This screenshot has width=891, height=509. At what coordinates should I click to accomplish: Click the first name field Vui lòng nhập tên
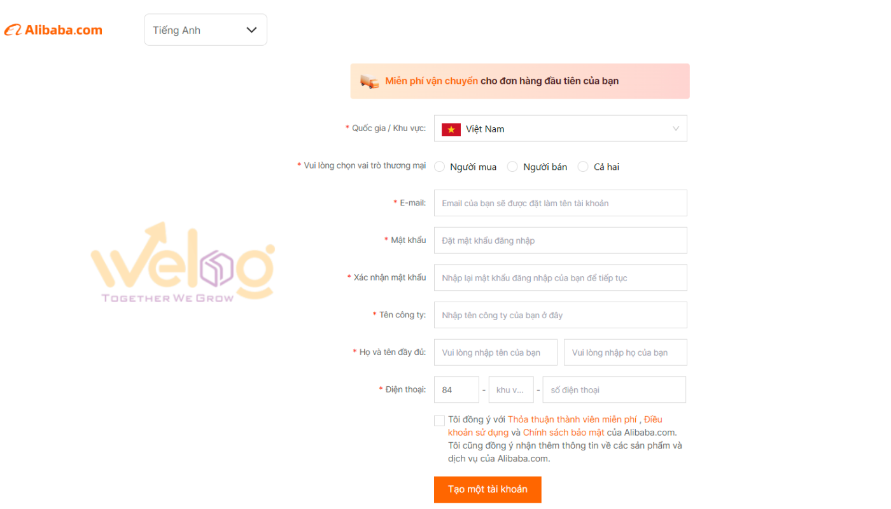(x=496, y=352)
